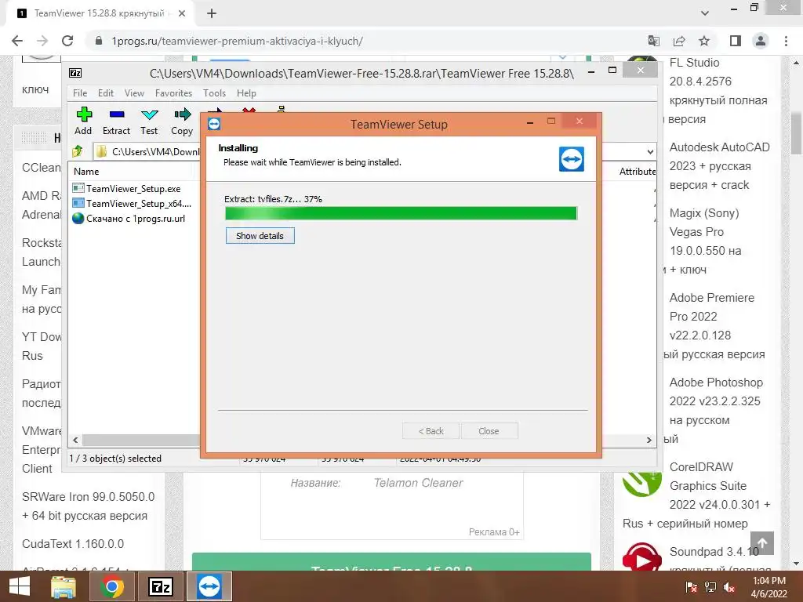Click the Soundpad play logo thumbnail
The width and height of the screenshot is (803, 602).
[641, 557]
